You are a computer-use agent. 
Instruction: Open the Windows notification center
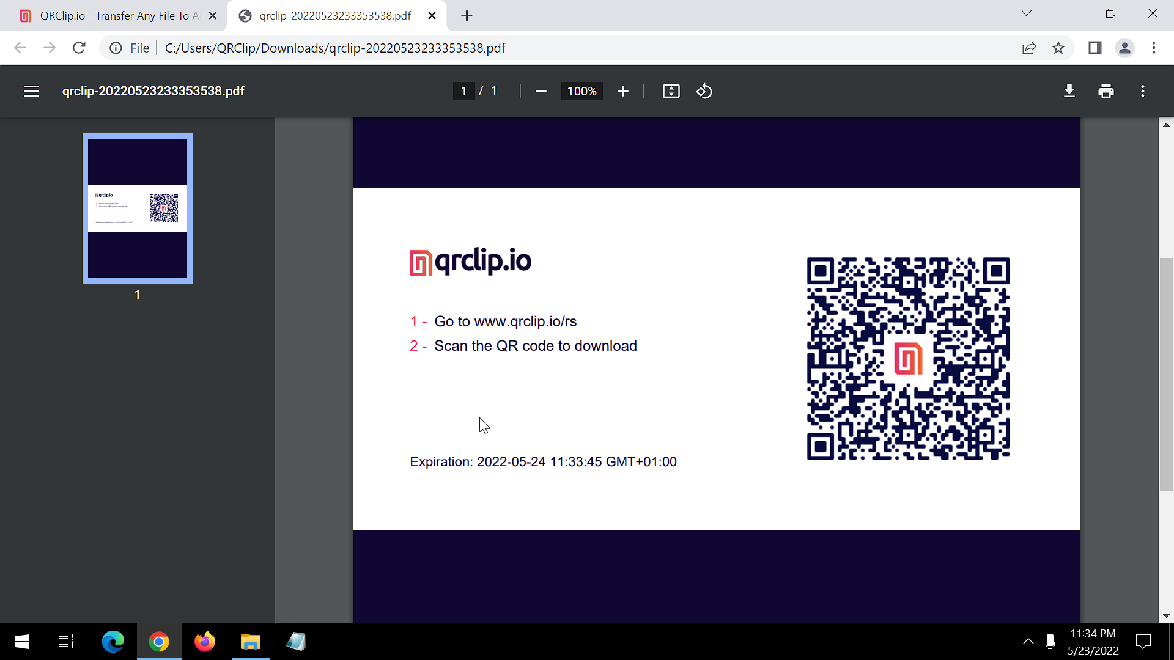[1143, 642]
